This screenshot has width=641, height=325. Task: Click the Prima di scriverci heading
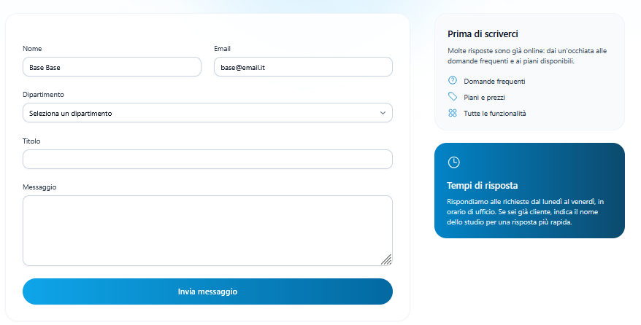(x=483, y=34)
